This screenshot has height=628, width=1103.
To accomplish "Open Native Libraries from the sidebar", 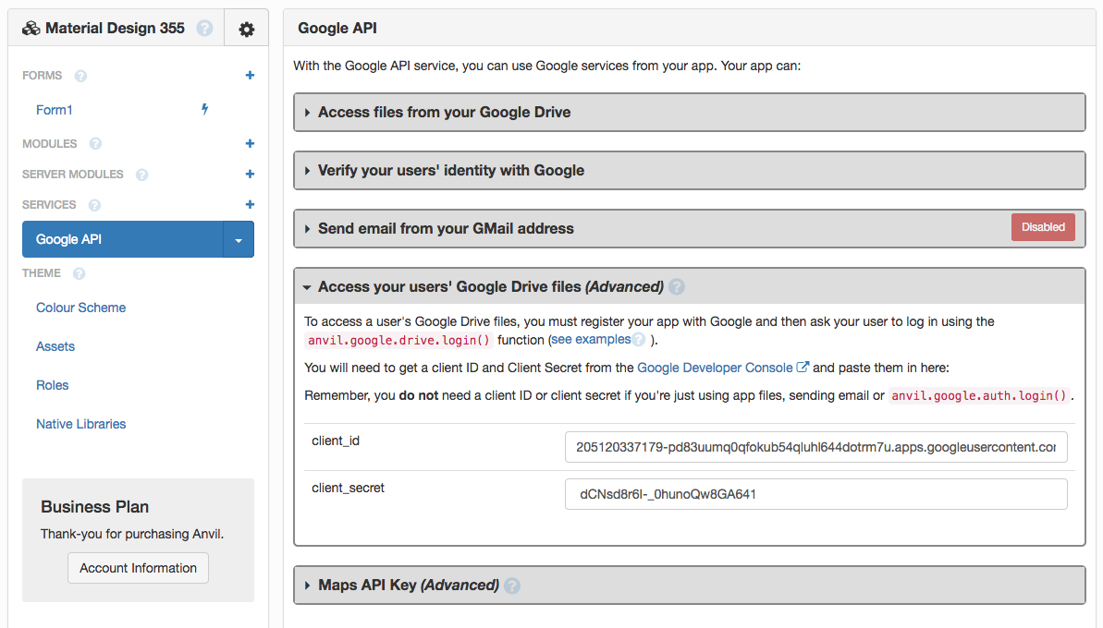I will (x=80, y=423).
